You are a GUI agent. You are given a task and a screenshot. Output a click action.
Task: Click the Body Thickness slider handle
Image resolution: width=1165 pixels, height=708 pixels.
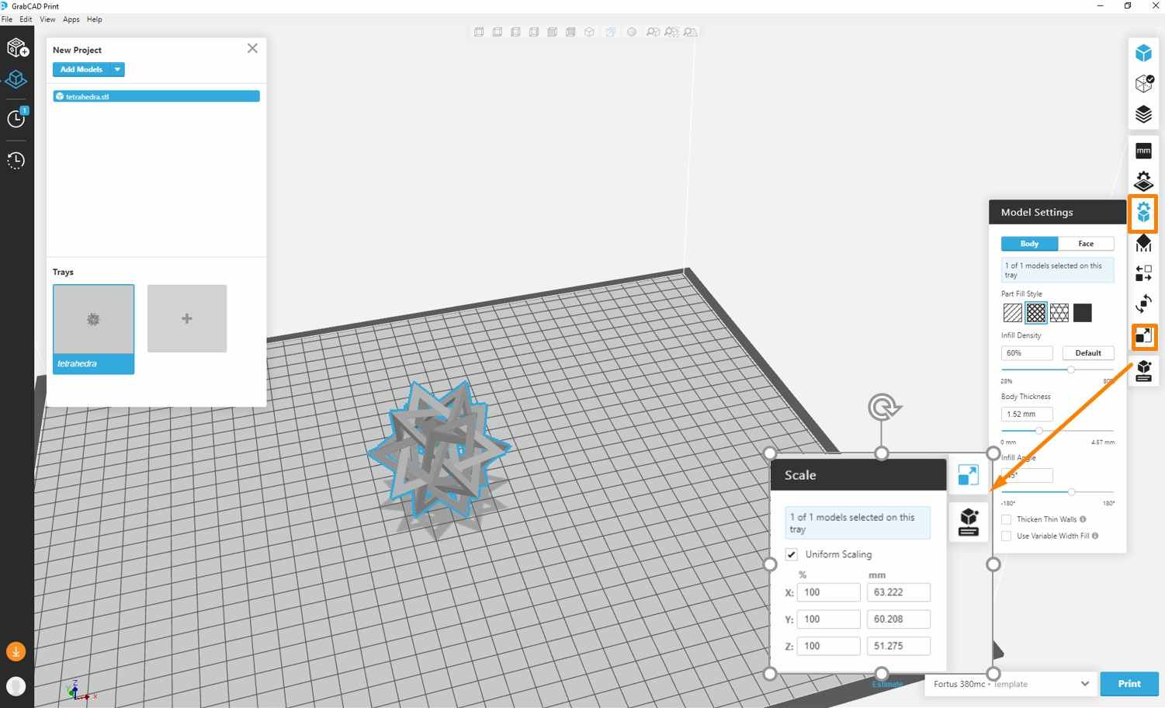coord(1038,431)
